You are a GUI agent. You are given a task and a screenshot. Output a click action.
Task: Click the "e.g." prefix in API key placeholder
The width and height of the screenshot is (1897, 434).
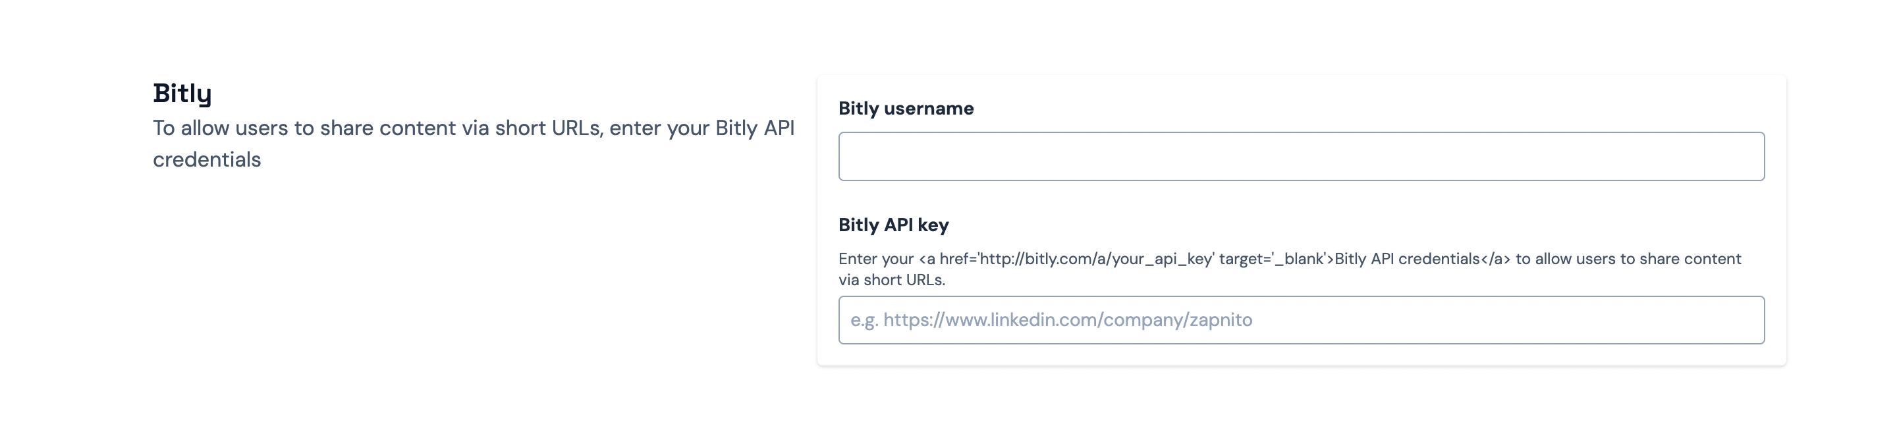864,320
